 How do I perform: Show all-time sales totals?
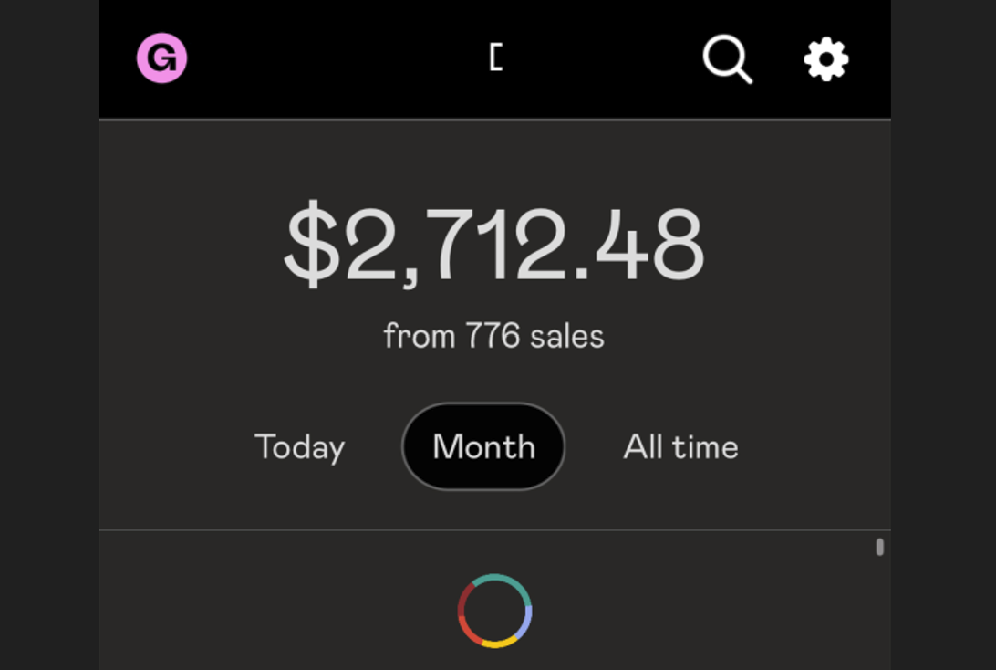pyautogui.click(x=681, y=446)
